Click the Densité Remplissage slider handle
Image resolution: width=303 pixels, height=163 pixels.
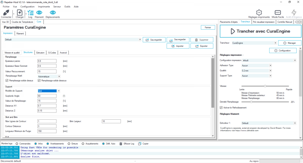(251, 102)
